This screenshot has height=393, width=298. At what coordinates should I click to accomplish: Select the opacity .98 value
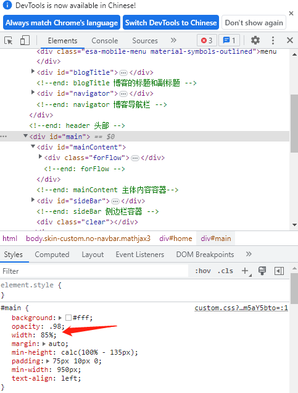[x=56, y=327]
